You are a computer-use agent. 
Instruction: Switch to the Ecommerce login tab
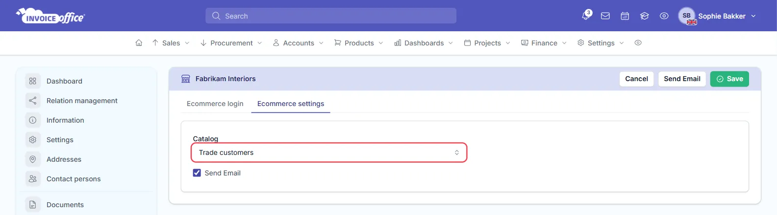(215, 104)
